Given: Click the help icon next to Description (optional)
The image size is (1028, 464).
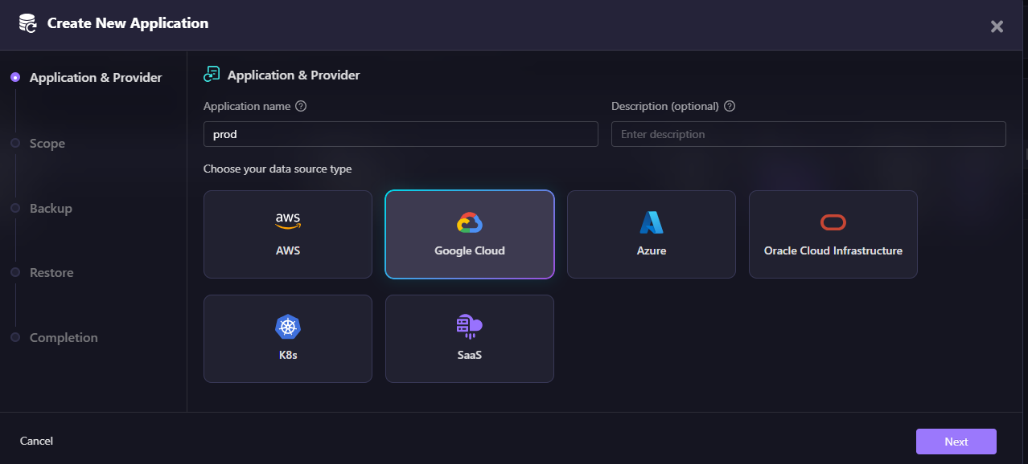Looking at the screenshot, I should click(x=730, y=106).
